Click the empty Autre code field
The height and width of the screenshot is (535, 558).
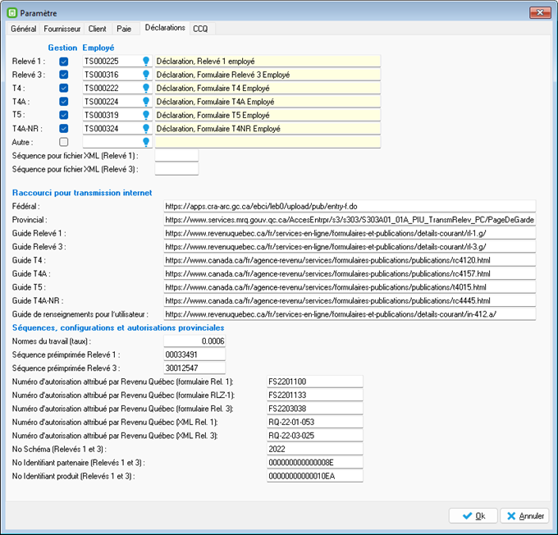112,143
